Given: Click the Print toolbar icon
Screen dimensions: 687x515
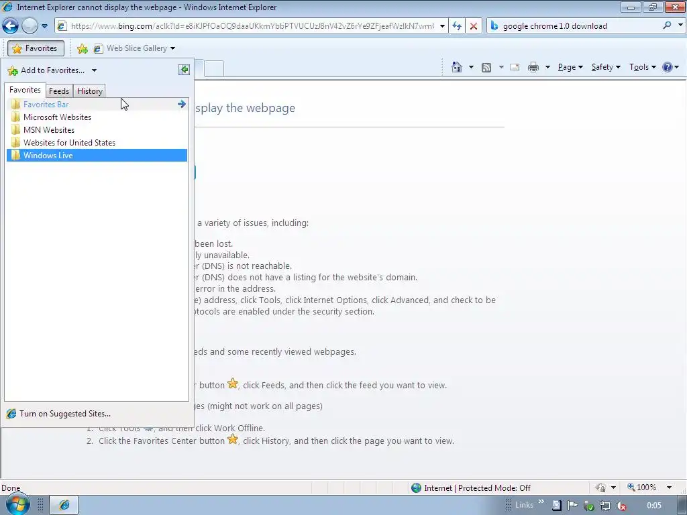Looking at the screenshot, I should [533, 67].
